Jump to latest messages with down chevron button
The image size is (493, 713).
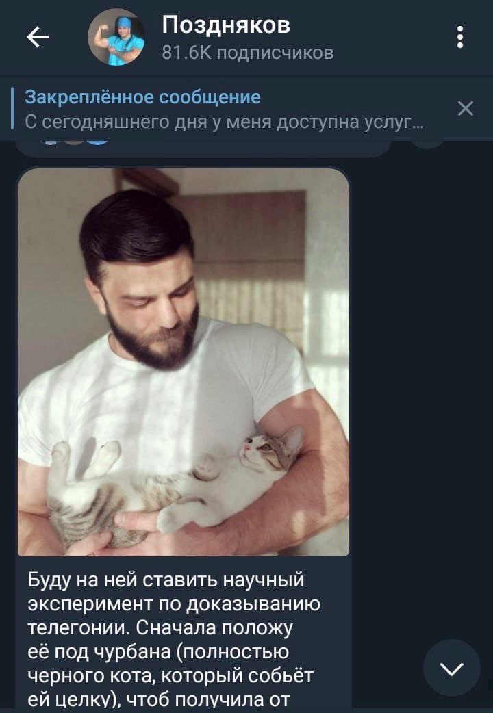point(452,668)
